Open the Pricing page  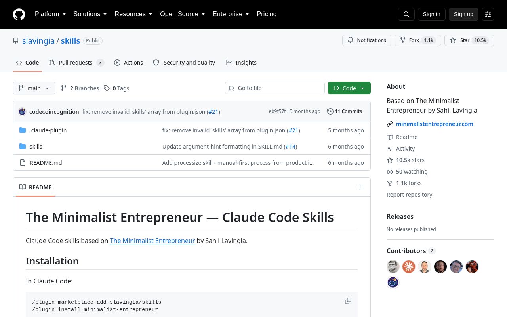267,14
